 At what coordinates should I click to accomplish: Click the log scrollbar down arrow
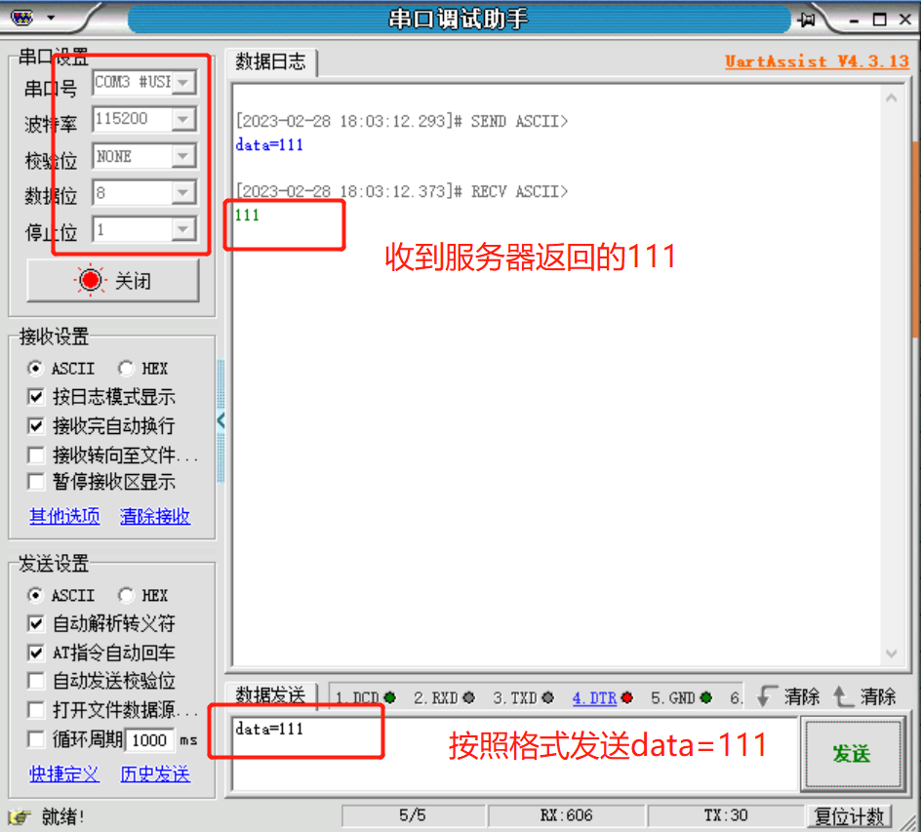pos(891,654)
